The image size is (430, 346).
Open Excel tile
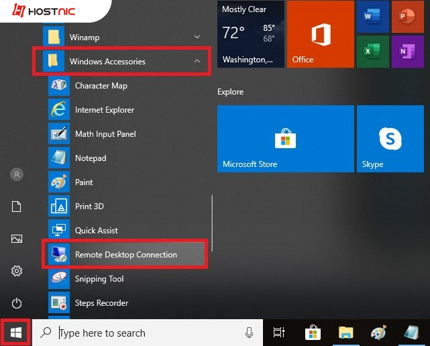click(373, 52)
